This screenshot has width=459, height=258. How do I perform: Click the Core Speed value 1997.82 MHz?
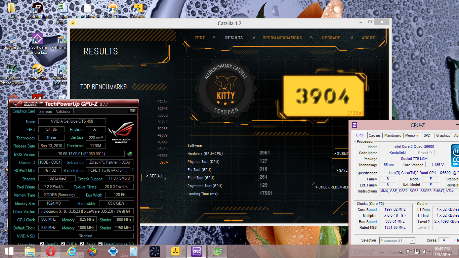click(395, 210)
